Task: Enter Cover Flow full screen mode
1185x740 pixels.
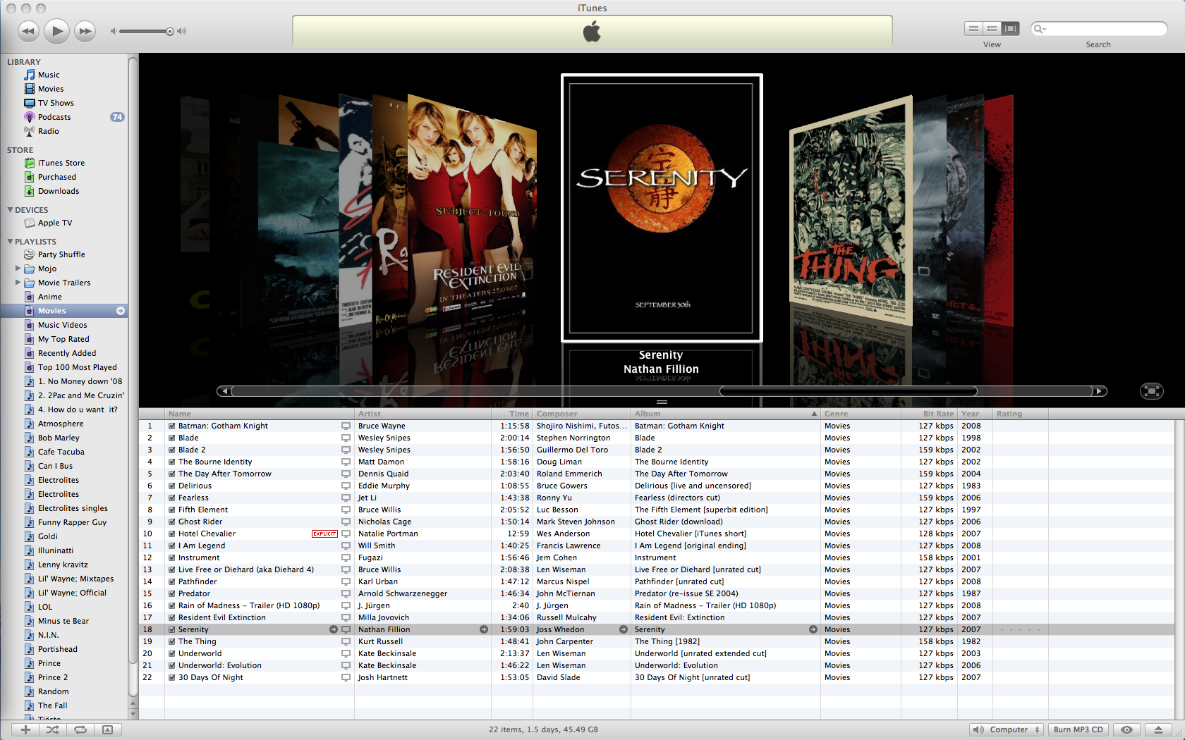Action: click(x=1151, y=391)
